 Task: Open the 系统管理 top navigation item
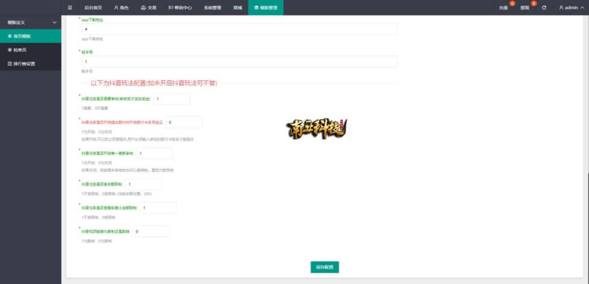[213, 7]
